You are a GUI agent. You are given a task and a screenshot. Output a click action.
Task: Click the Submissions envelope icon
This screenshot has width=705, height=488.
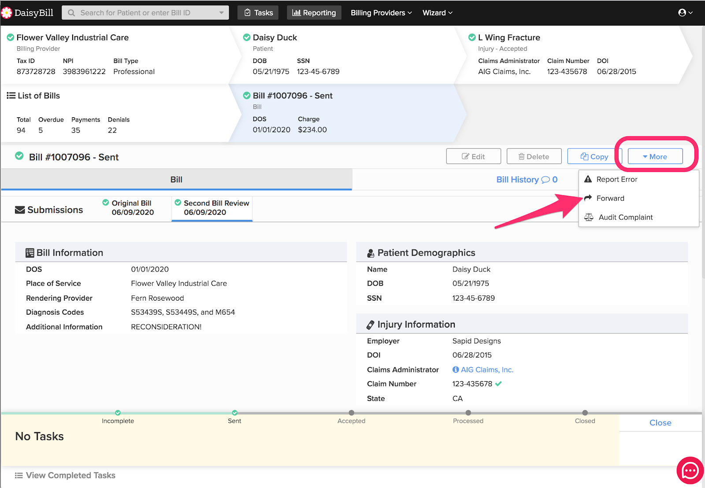tap(20, 210)
